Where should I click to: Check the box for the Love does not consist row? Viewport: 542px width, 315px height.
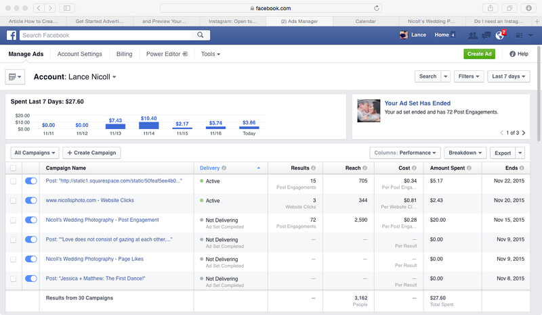[13, 240]
